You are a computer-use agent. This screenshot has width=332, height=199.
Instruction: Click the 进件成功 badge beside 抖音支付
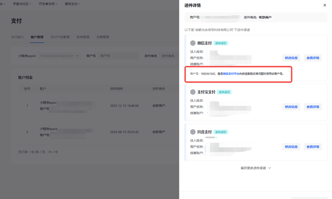click(x=221, y=132)
